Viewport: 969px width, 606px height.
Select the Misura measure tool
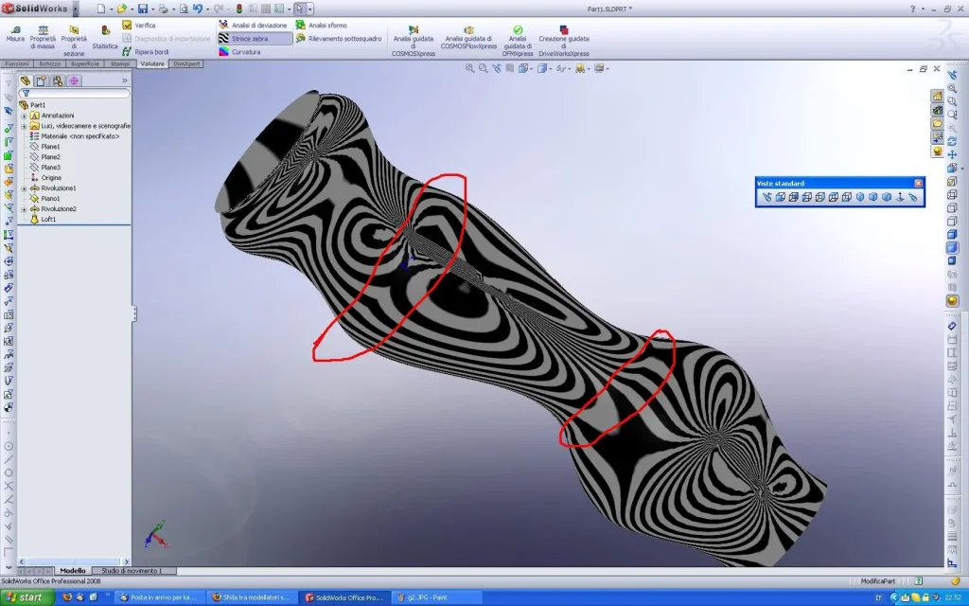[x=15, y=34]
